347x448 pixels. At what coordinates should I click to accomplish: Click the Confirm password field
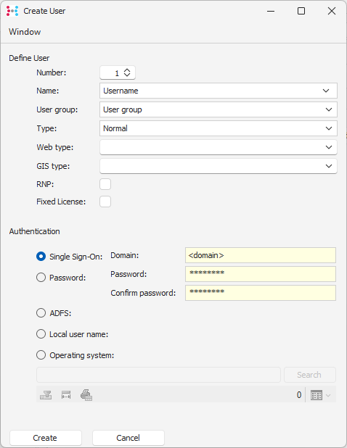click(261, 293)
